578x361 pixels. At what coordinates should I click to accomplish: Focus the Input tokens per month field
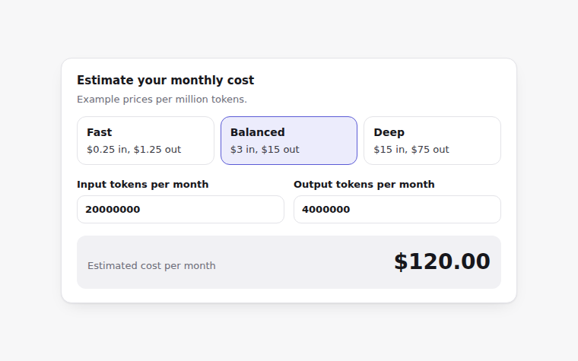coord(181,209)
